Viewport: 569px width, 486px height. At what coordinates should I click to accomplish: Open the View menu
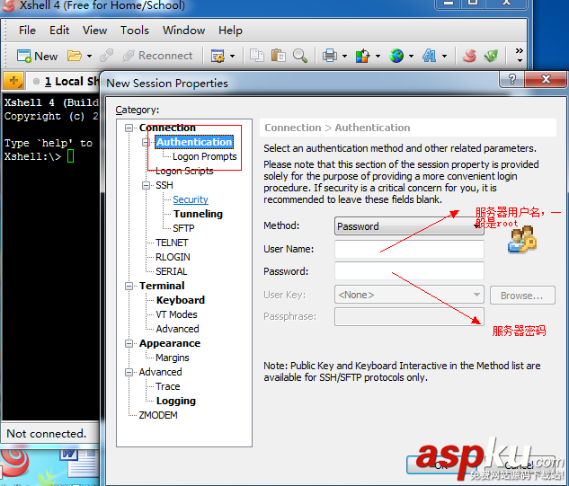coord(94,31)
